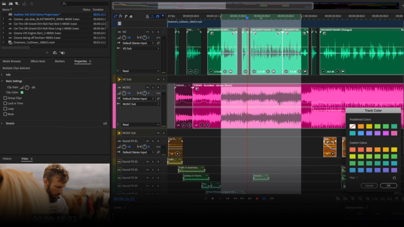
Task: Enable the Lock in Time checkbox
Action: [5, 103]
